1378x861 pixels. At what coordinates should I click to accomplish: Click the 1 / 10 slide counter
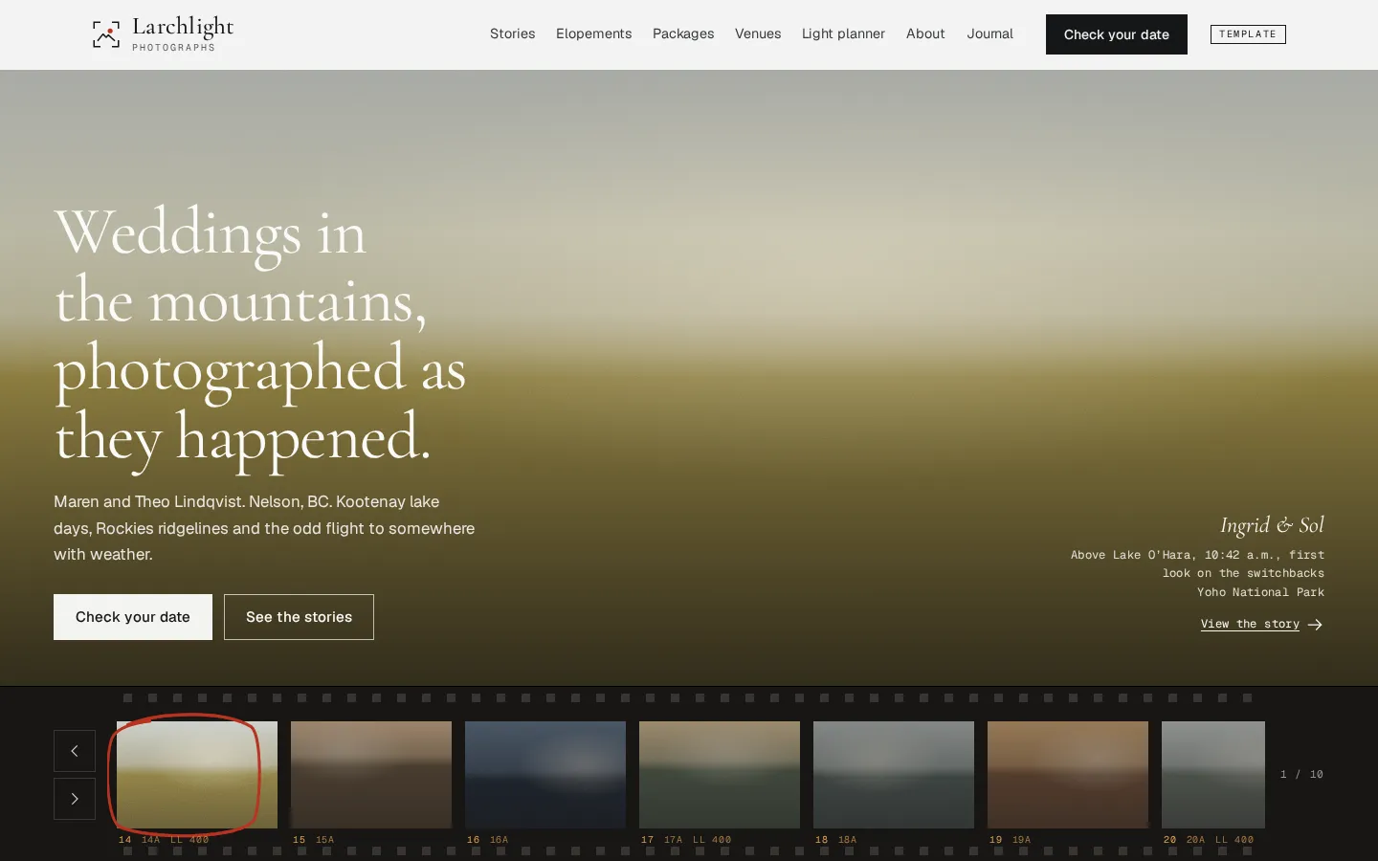1301,775
